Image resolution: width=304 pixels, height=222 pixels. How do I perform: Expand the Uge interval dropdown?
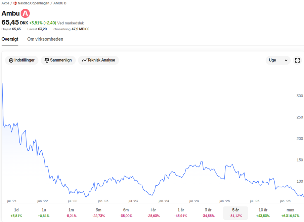tap(278, 60)
